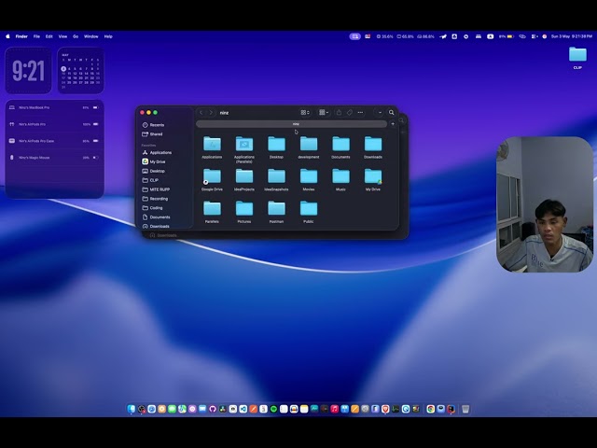
Task: Open the Go menu
Action: point(76,36)
